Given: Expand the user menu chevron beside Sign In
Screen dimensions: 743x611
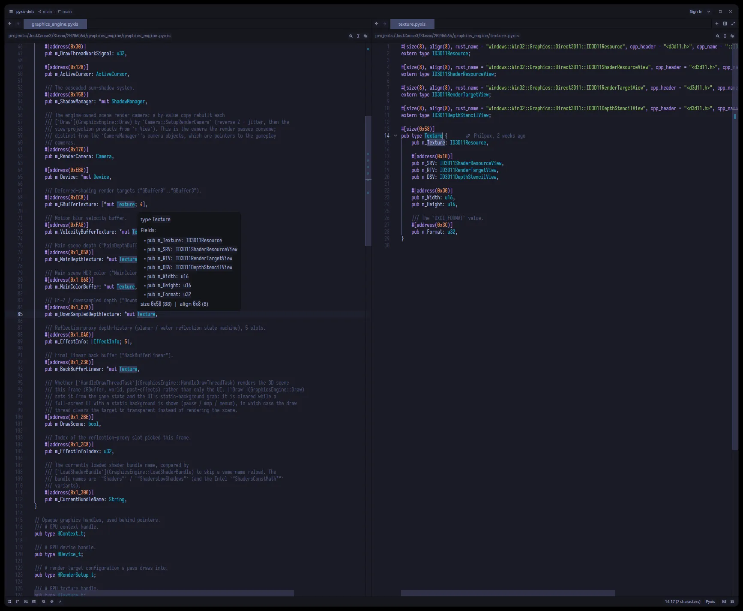Looking at the screenshot, I should click(x=709, y=12).
